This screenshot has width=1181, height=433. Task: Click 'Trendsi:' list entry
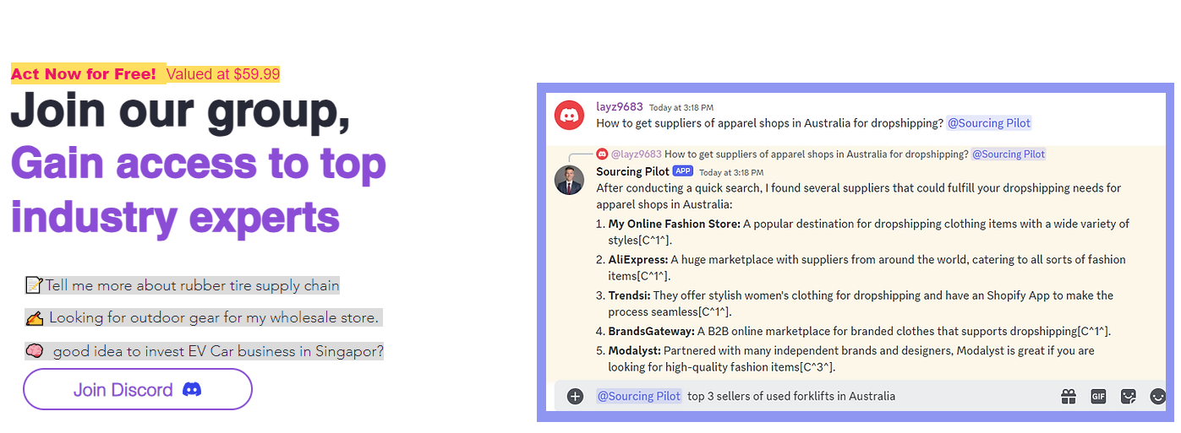629,295
